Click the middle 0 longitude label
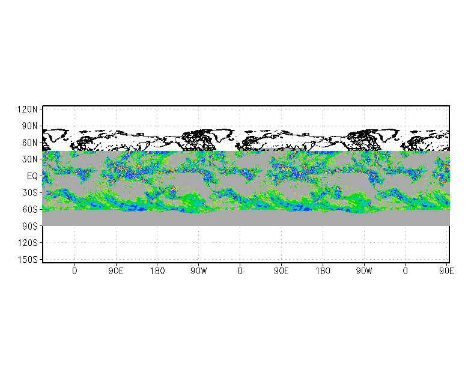The width and height of the screenshot is (471, 368). (240, 271)
